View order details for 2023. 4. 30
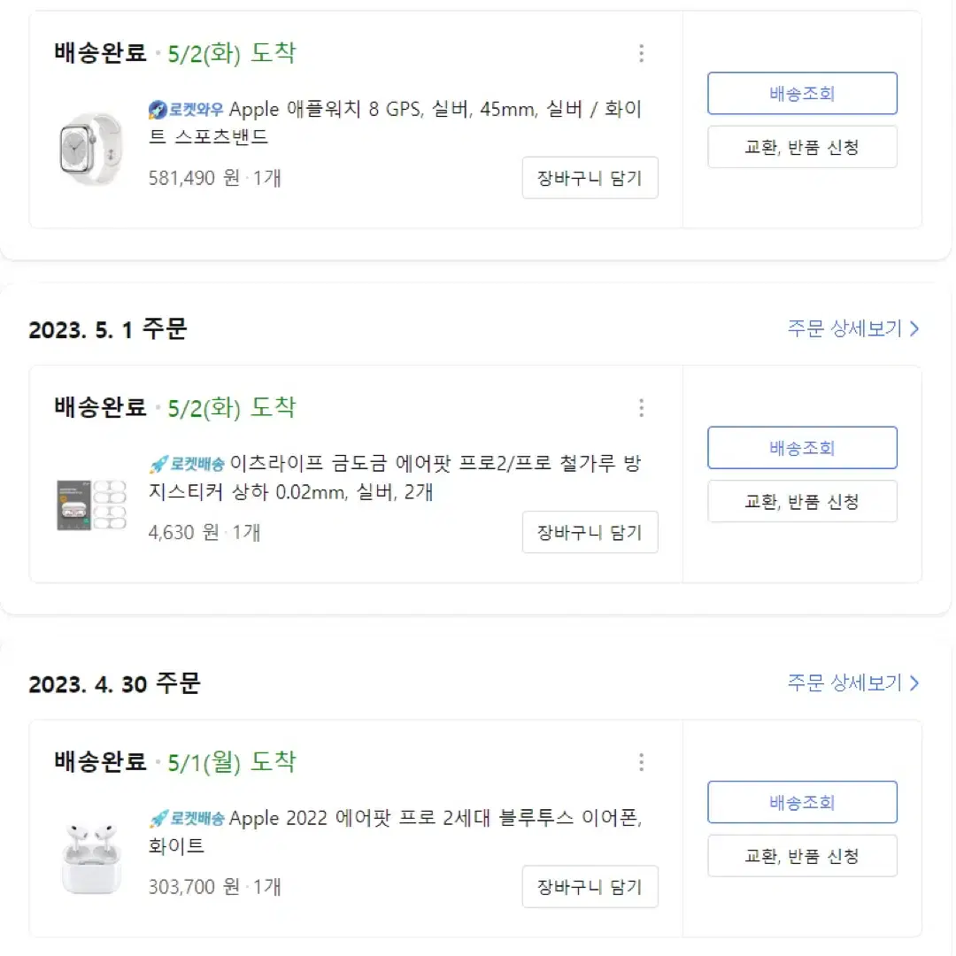This screenshot has height=956, width=956. (853, 682)
